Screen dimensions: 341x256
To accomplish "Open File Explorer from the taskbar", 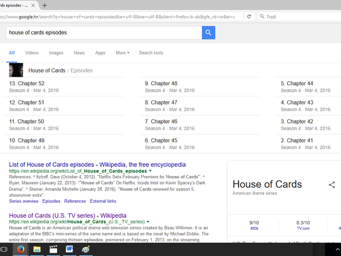I will [x=37, y=249].
